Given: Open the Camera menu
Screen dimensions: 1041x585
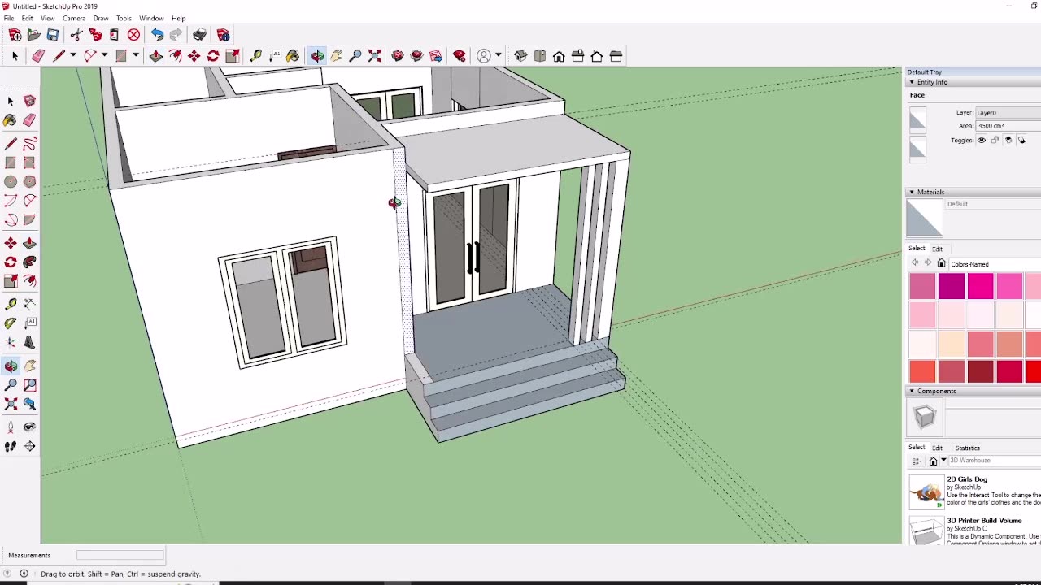Looking at the screenshot, I should (x=74, y=18).
